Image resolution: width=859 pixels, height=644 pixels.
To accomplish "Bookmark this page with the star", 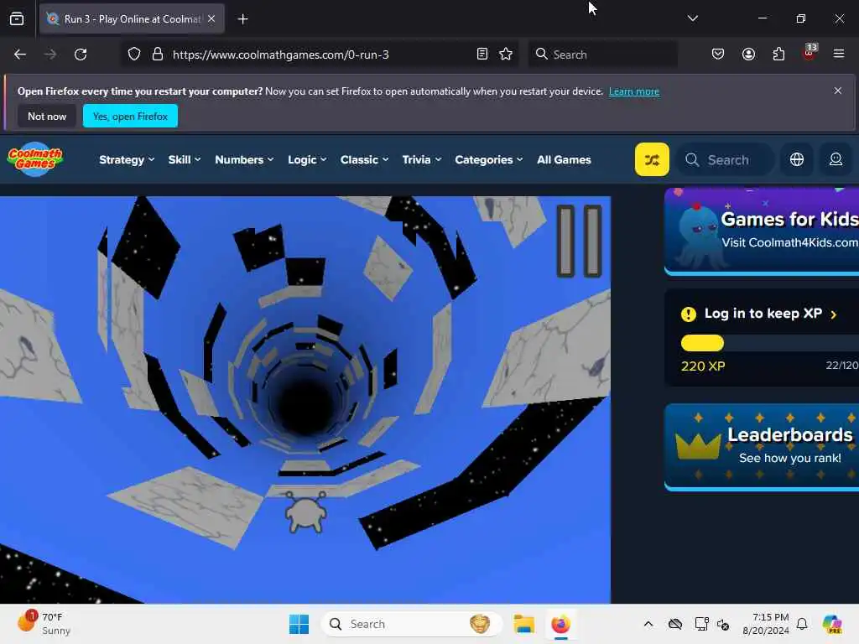I will (x=506, y=55).
